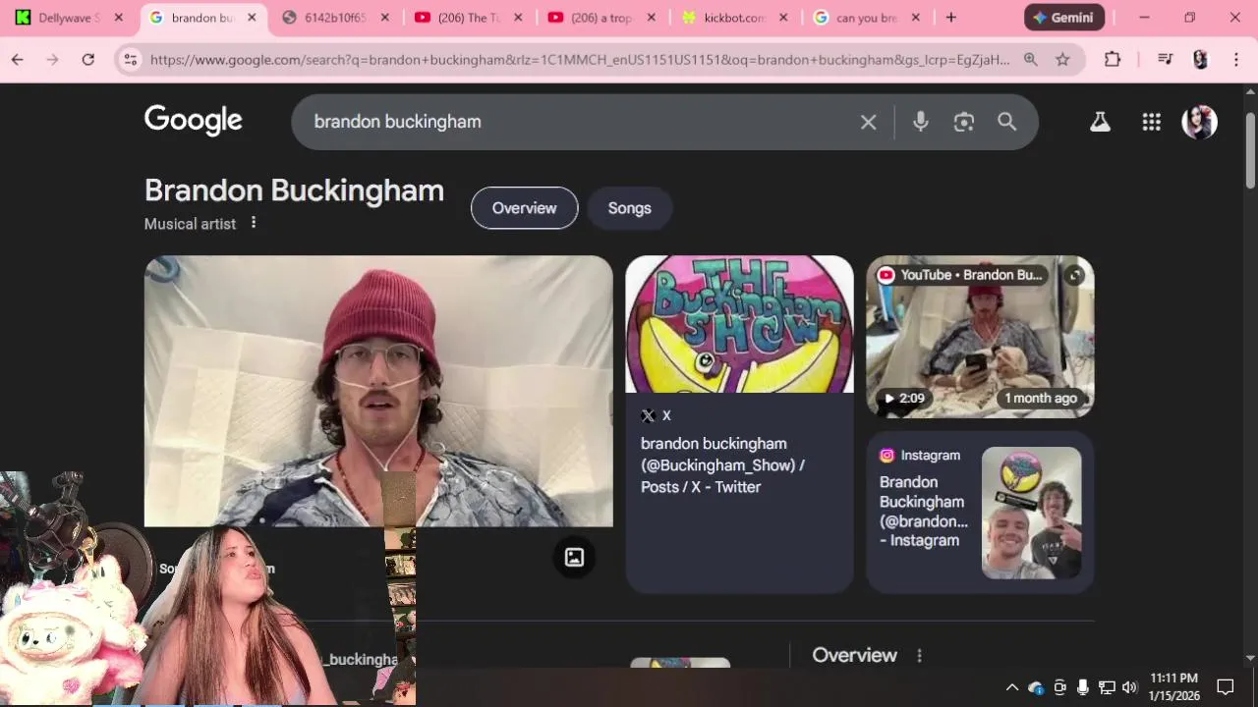Select the Songs chip

click(x=629, y=208)
